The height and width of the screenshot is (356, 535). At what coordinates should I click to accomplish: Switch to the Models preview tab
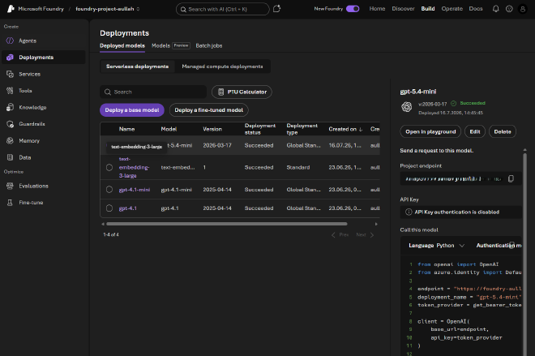(x=170, y=45)
